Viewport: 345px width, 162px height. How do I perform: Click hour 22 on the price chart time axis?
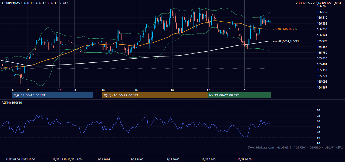click(x=208, y=90)
